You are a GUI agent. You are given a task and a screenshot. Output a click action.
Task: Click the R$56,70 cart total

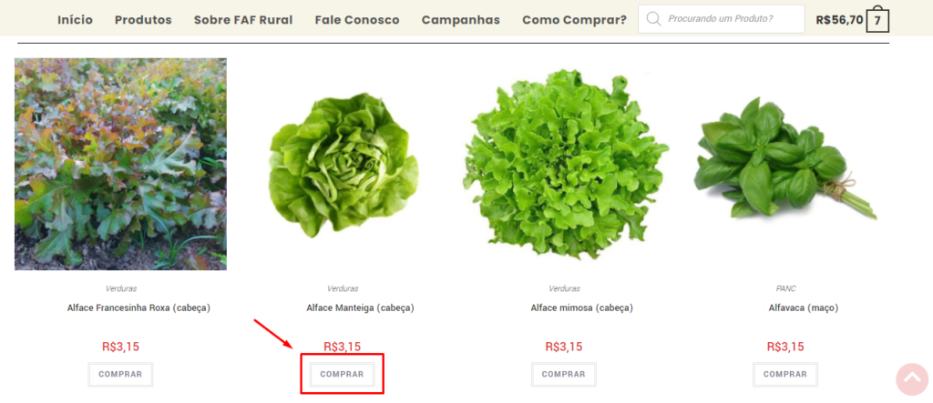(839, 20)
